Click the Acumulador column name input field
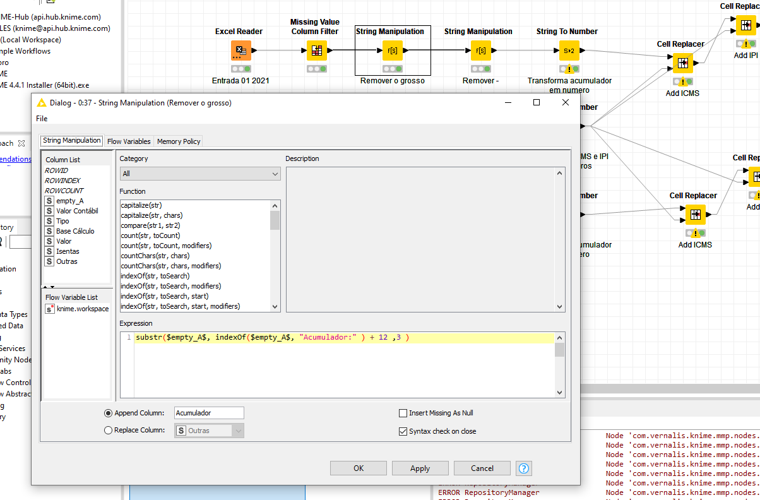 point(208,412)
